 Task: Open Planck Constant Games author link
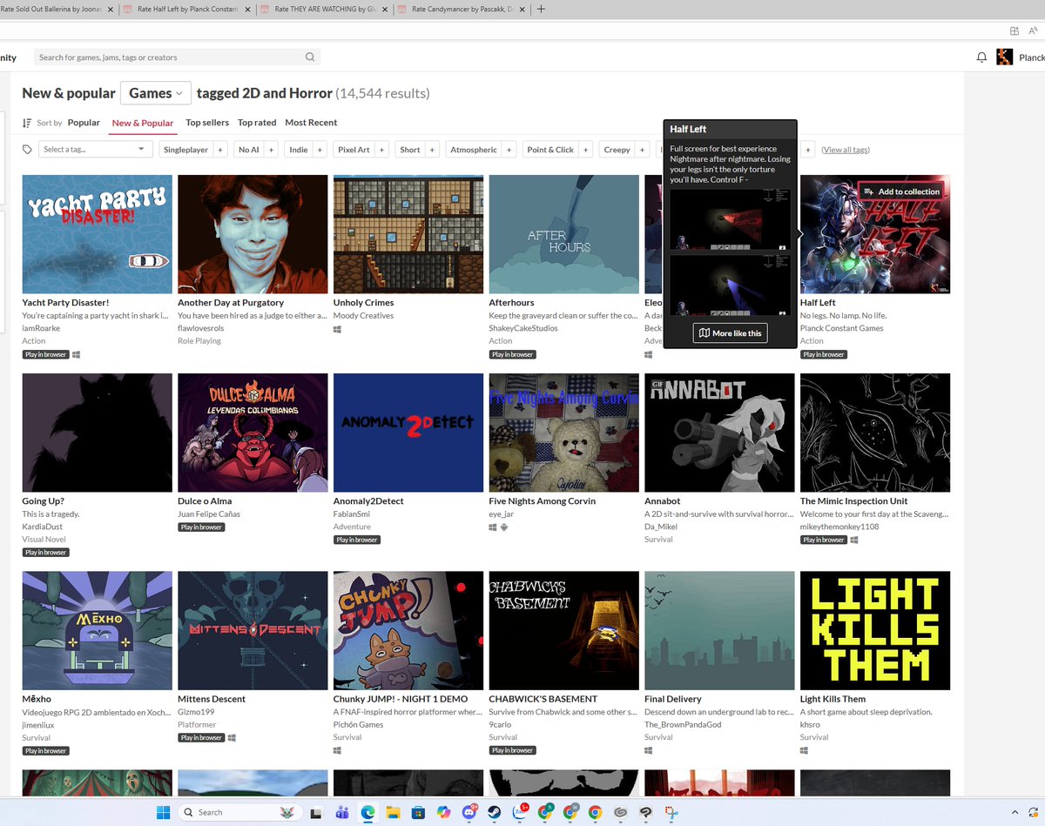coord(842,328)
